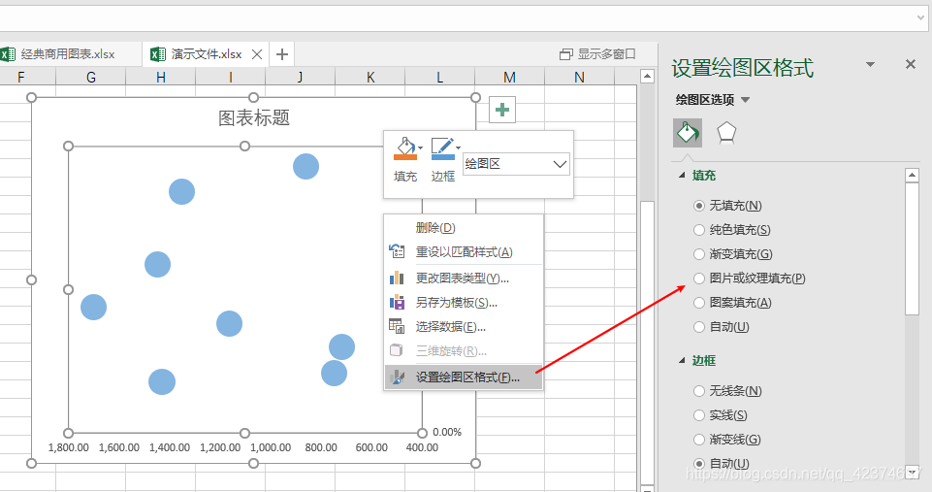Select 实线(S) radio button

[x=699, y=415]
